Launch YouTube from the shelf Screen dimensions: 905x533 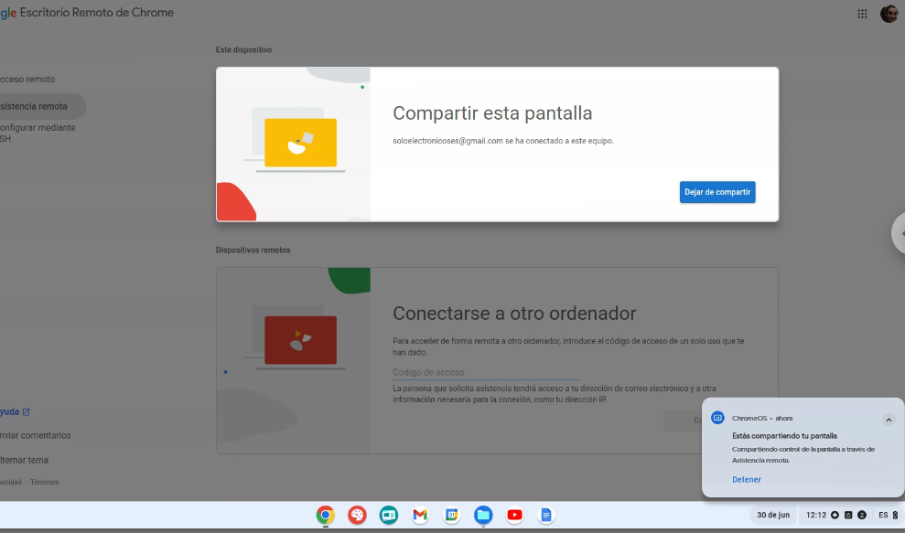coord(514,516)
